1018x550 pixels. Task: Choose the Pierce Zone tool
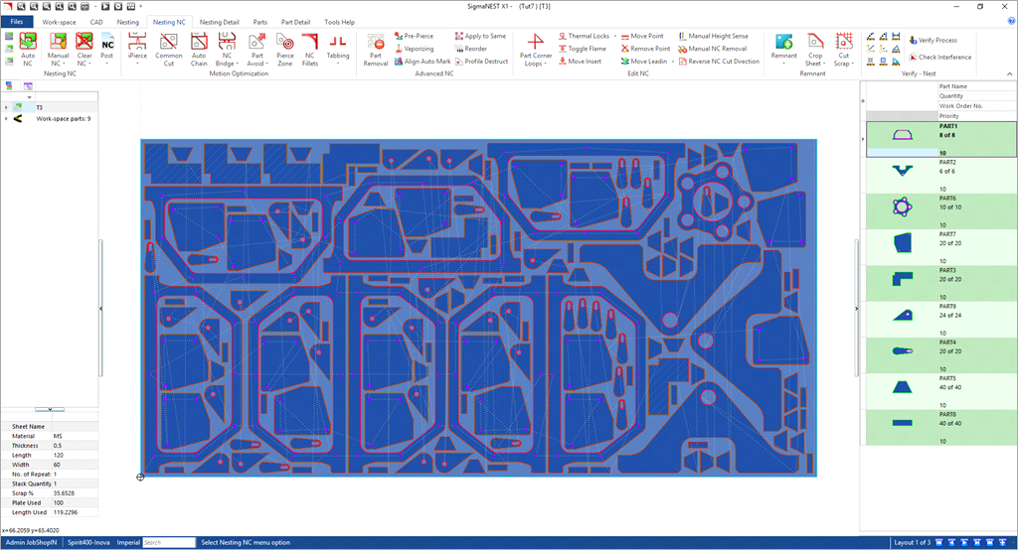(x=285, y=50)
